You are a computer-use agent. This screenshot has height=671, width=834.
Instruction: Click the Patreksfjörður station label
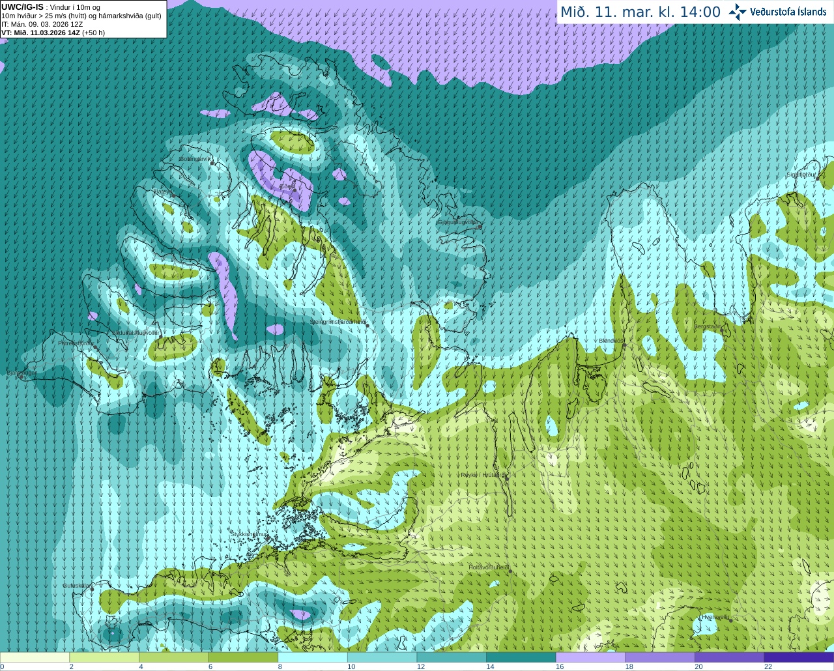(x=76, y=343)
